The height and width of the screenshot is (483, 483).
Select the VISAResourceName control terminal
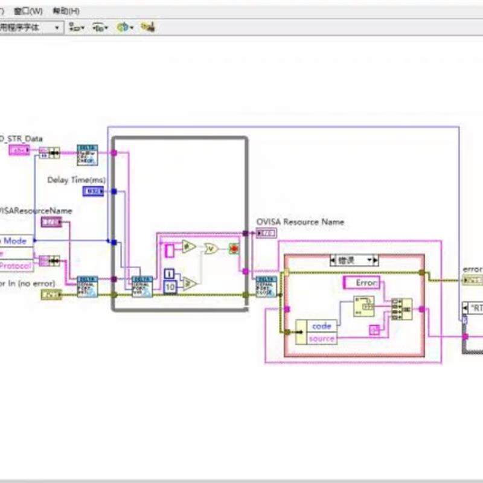(x=51, y=222)
